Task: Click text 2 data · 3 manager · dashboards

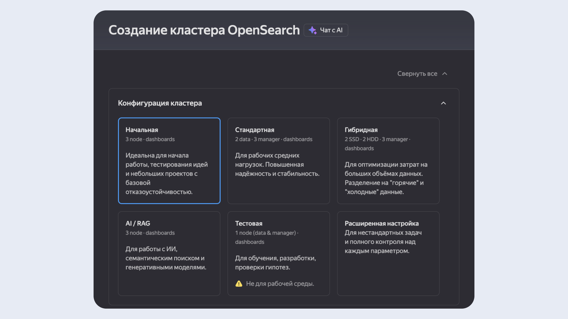Action: pos(274,139)
